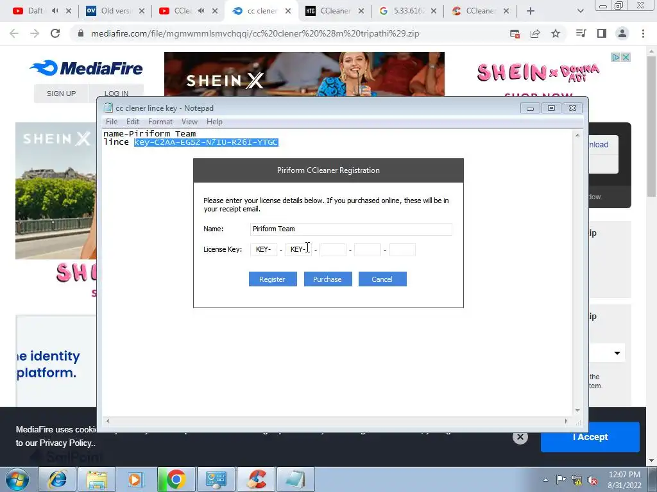The width and height of the screenshot is (657, 492).
Task: Switch to the last CCleaner tab
Action: 481,11
